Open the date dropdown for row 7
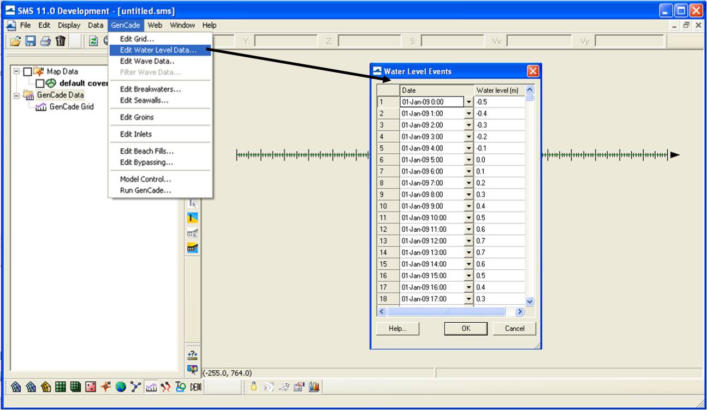The height and width of the screenshot is (410, 707). pos(468,171)
